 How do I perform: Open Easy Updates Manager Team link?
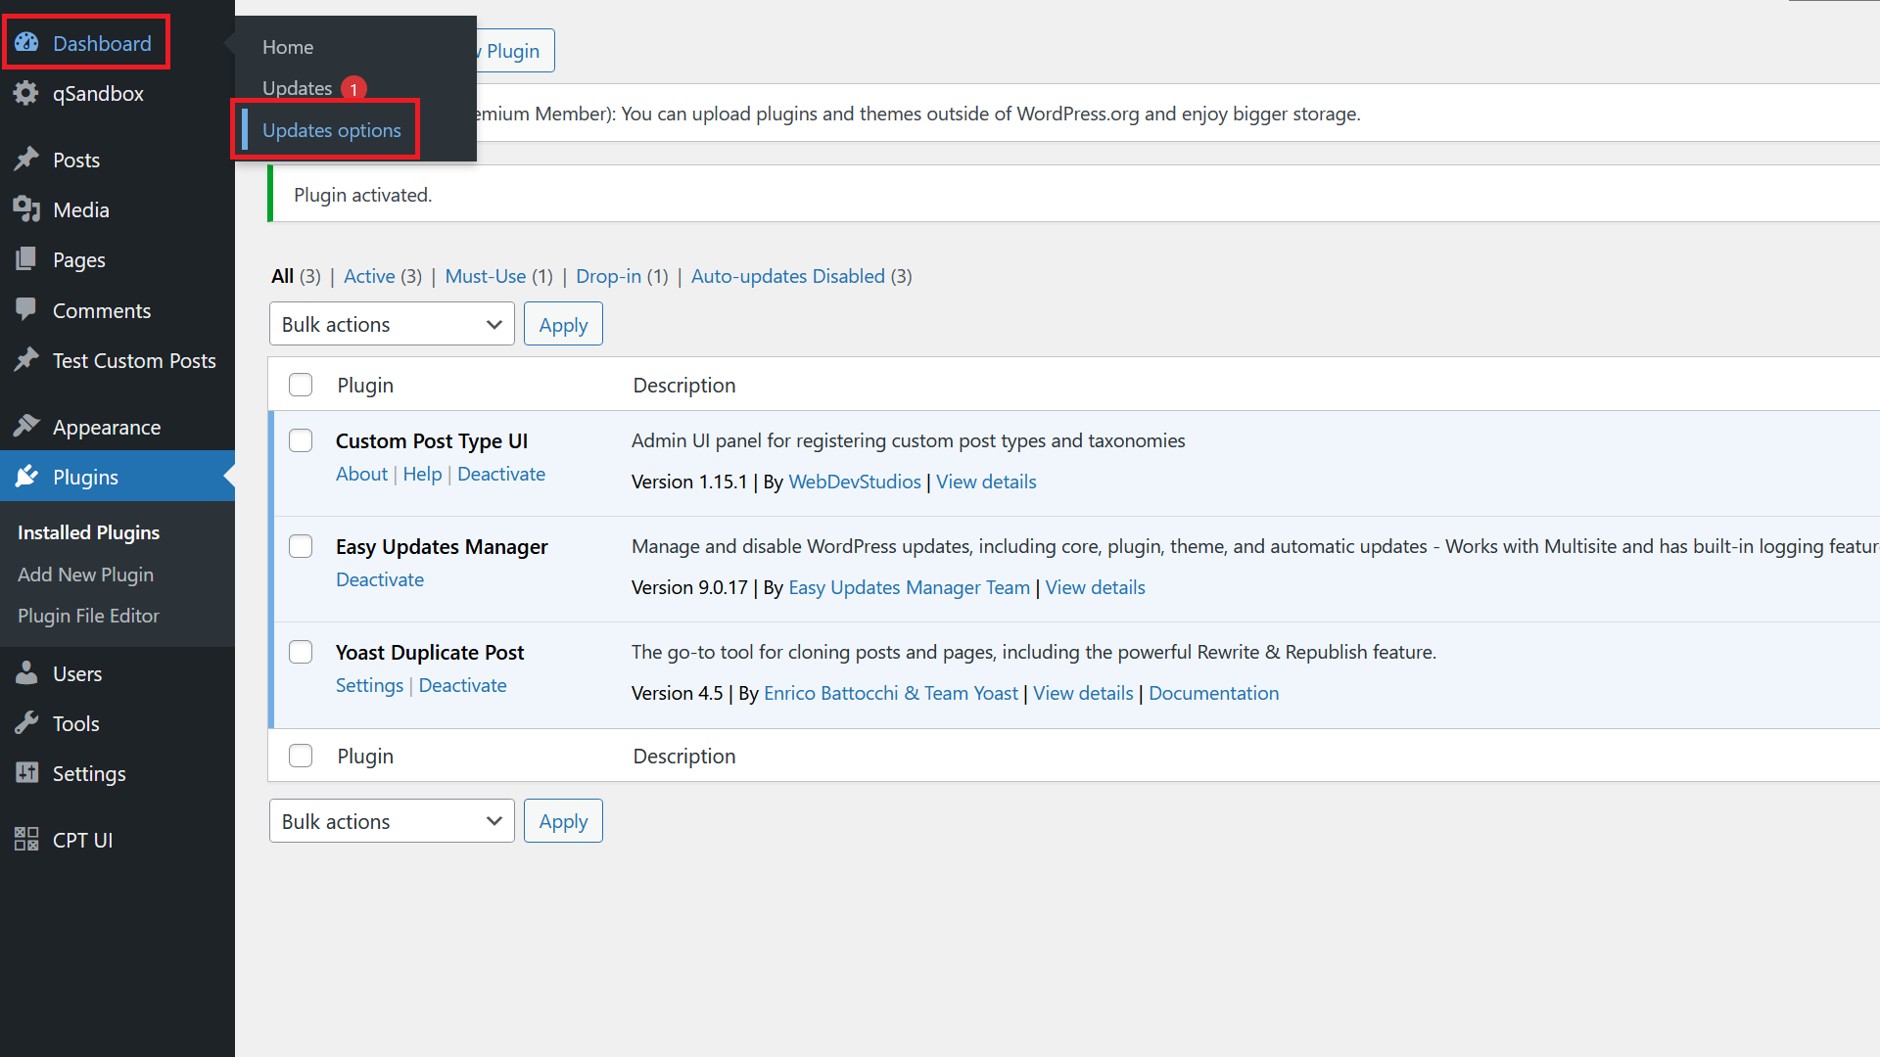point(910,587)
